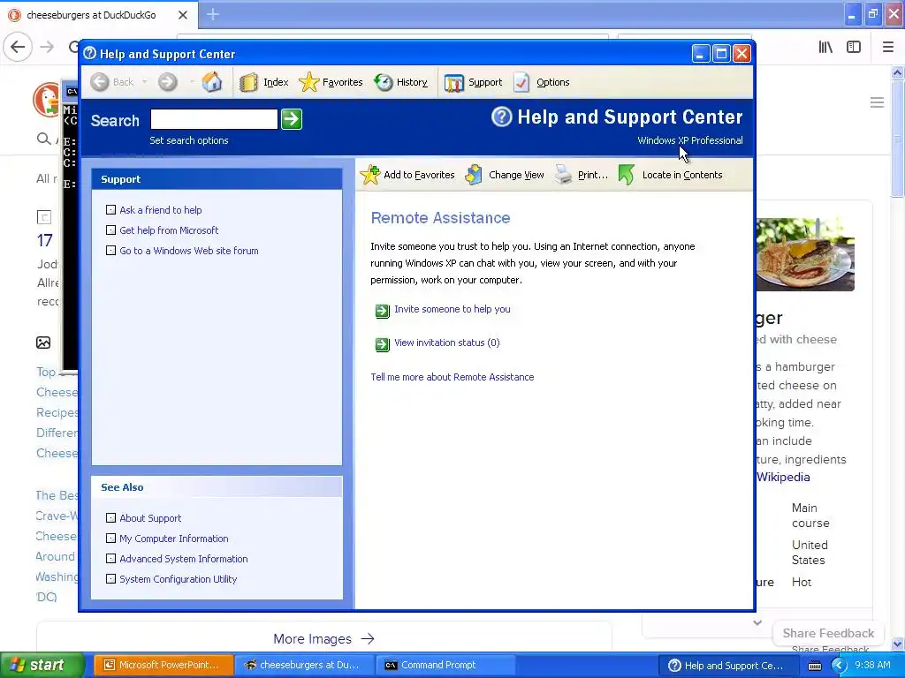The height and width of the screenshot is (678, 905).
Task: Click the keyboard icon in system tray
Action: (814, 666)
